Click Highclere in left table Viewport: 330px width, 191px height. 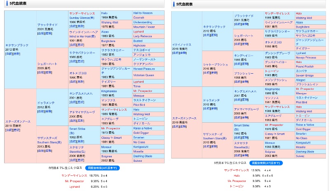coord(139,45)
